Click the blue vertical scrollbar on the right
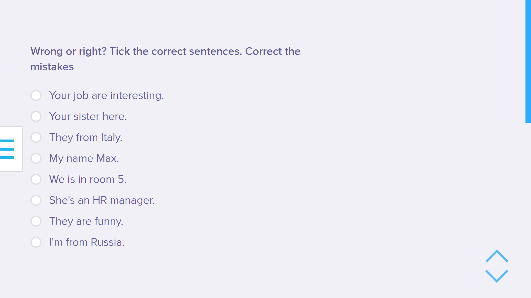The image size is (531, 298). (528, 61)
